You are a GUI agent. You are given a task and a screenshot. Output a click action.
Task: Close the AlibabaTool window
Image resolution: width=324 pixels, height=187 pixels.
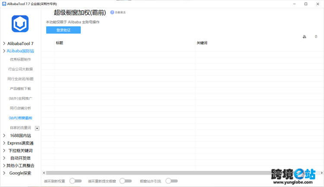pos(318,4)
